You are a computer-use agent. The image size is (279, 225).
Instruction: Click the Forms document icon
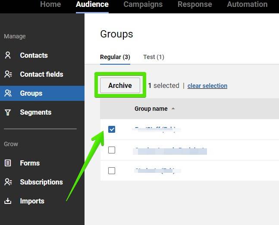tap(8, 163)
